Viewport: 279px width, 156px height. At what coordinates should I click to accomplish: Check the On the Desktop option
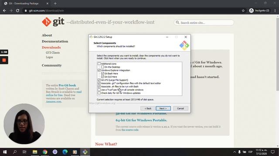(102, 67)
